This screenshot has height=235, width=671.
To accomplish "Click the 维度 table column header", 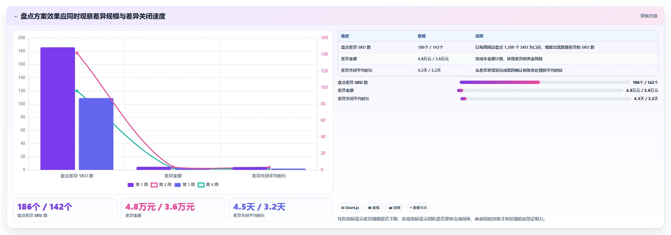I will pos(345,36).
